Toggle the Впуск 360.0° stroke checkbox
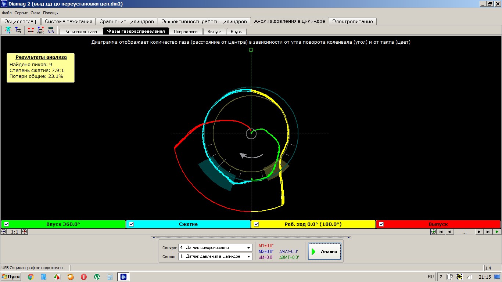Image resolution: width=502 pixels, height=282 pixels. (6, 224)
